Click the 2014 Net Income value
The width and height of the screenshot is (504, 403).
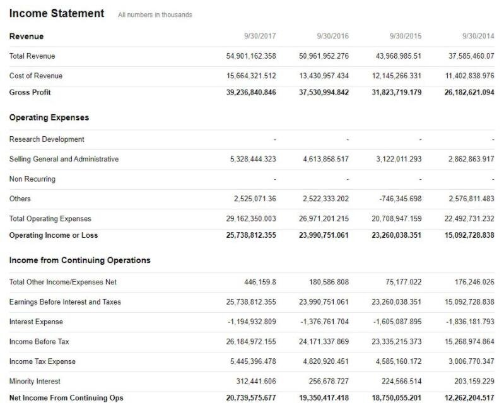469,397
